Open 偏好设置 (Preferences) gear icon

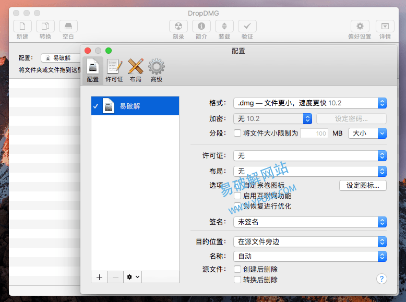360,27
